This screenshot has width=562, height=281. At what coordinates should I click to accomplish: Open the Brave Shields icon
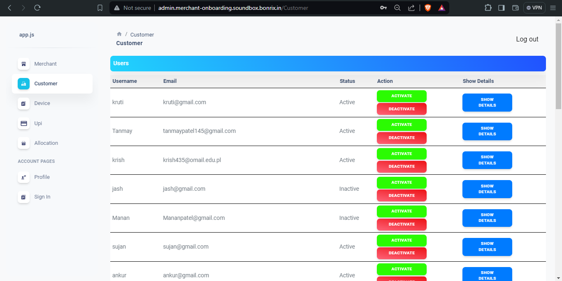(427, 7)
